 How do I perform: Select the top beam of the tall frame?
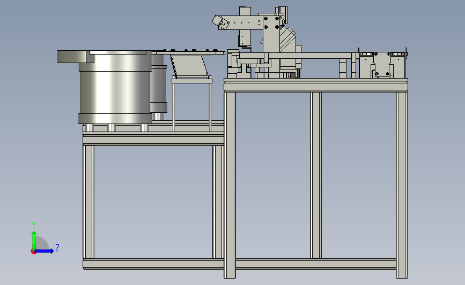coord(316,87)
